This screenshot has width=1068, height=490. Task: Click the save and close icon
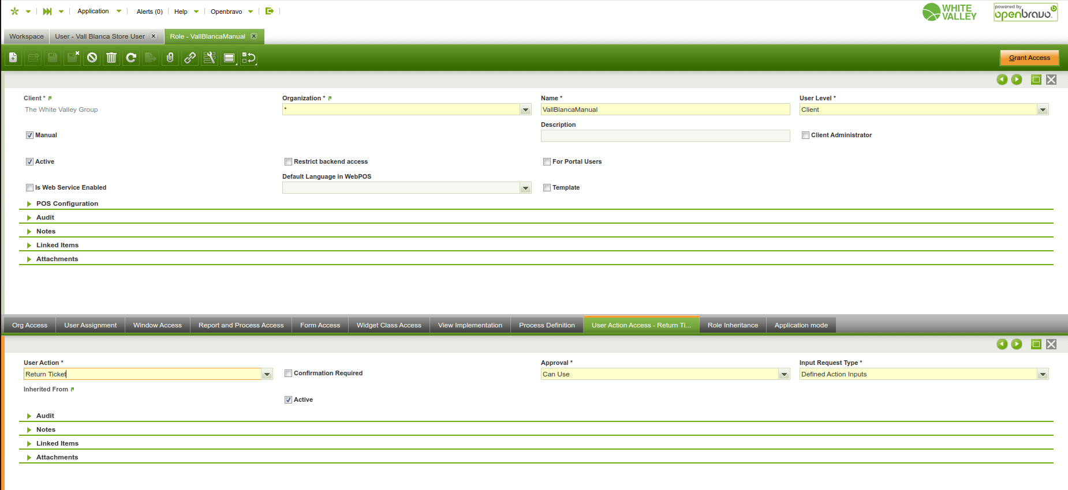[72, 58]
